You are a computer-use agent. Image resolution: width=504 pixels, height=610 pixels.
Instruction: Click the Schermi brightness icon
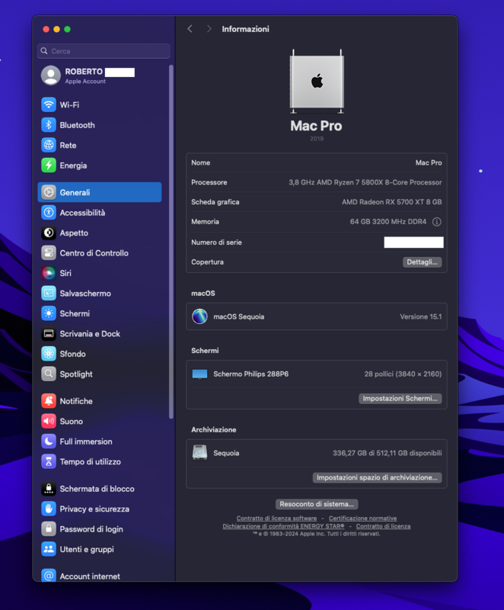pyautogui.click(x=49, y=313)
